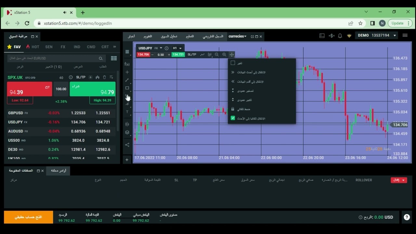The width and height of the screenshot is (416, 234).
Task: Select the text T annotation tool
Action: [127, 112]
